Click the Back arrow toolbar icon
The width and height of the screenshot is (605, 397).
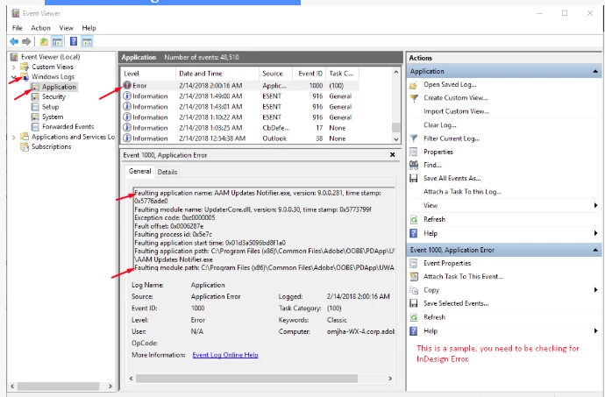pyautogui.click(x=14, y=41)
